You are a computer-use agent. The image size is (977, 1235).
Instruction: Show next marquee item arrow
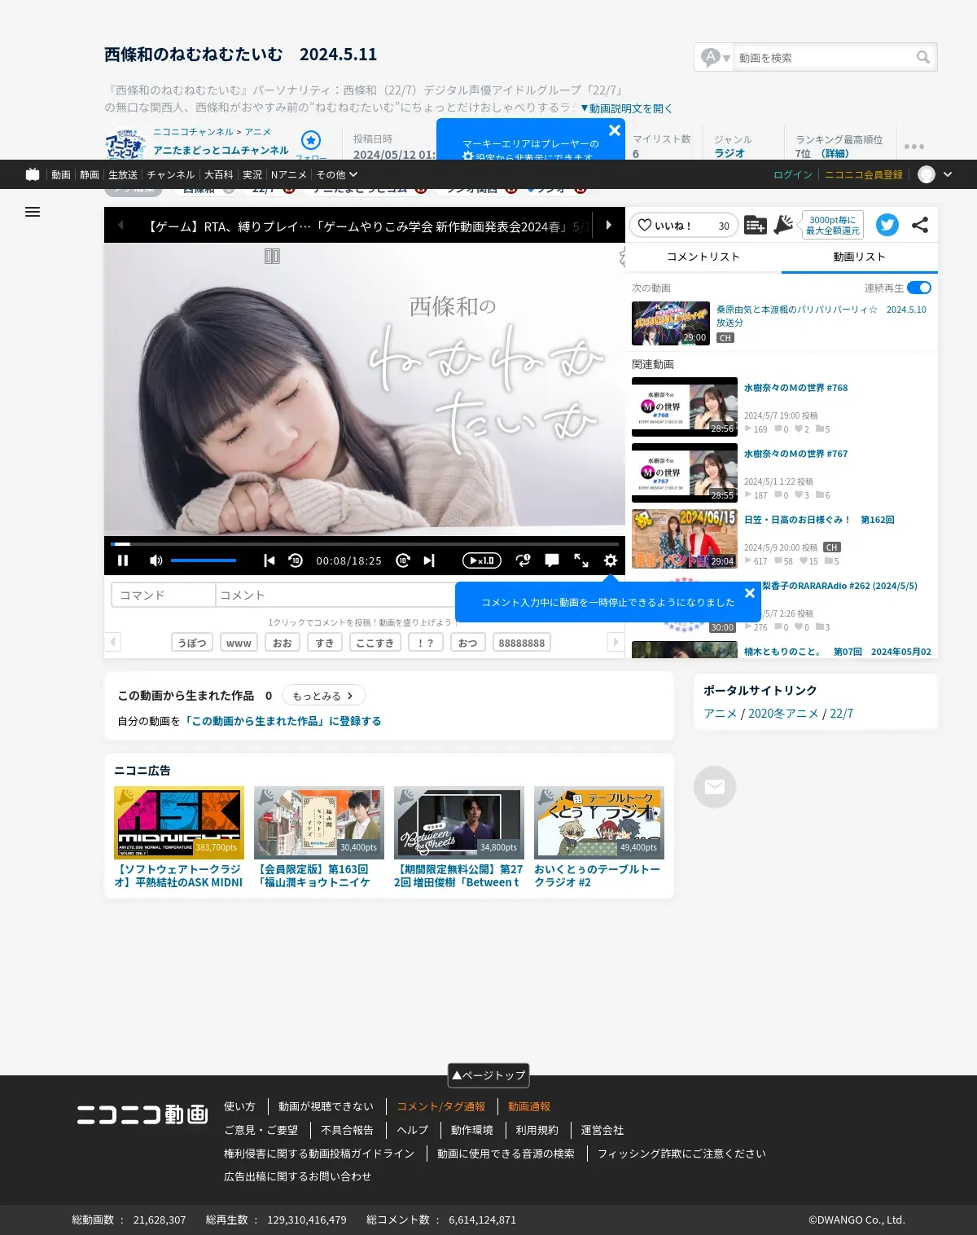coord(608,226)
